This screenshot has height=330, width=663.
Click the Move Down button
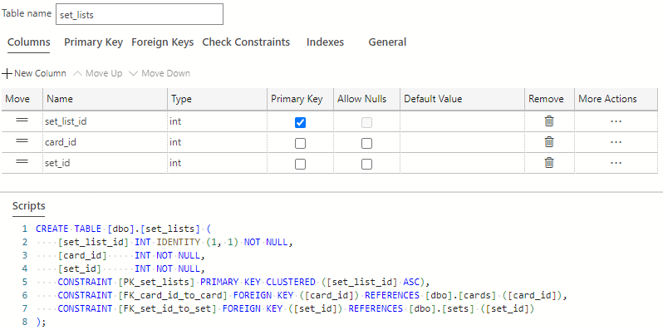click(x=160, y=74)
